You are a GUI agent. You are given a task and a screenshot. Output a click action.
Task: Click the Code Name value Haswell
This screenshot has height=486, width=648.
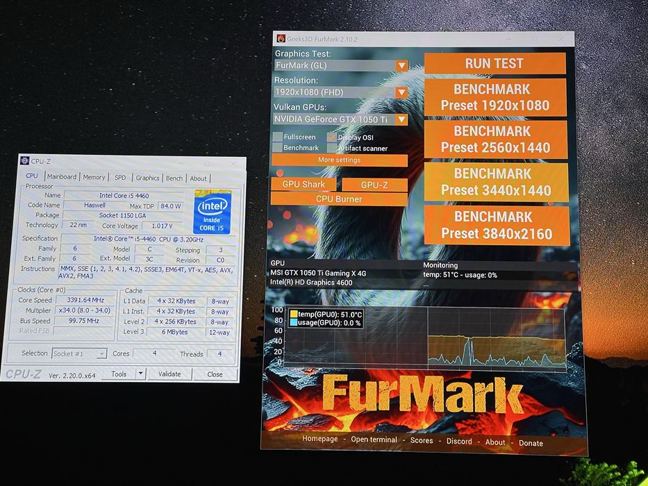tap(94, 205)
